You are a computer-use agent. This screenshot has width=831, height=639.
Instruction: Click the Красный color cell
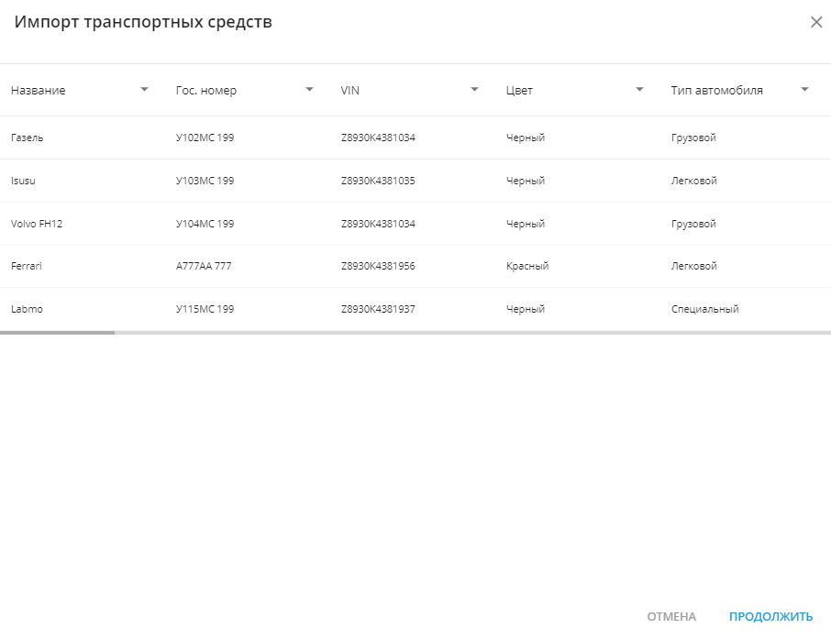point(527,266)
